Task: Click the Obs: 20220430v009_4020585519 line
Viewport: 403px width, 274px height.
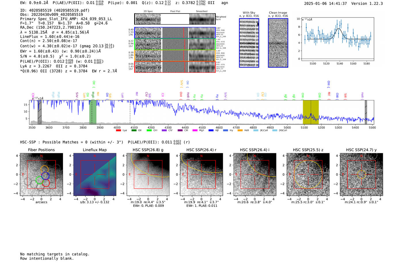Action: click(x=52, y=15)
